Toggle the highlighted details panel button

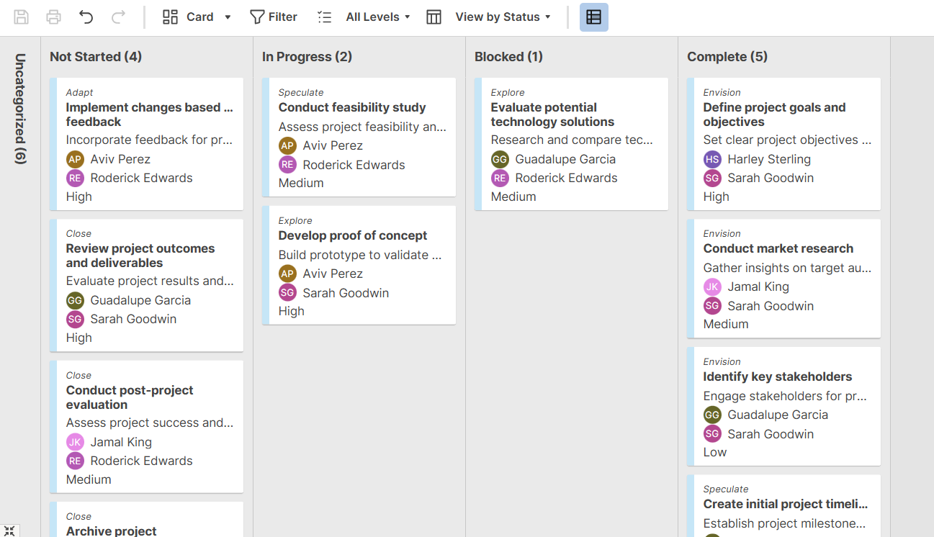(x=593, y=17)
